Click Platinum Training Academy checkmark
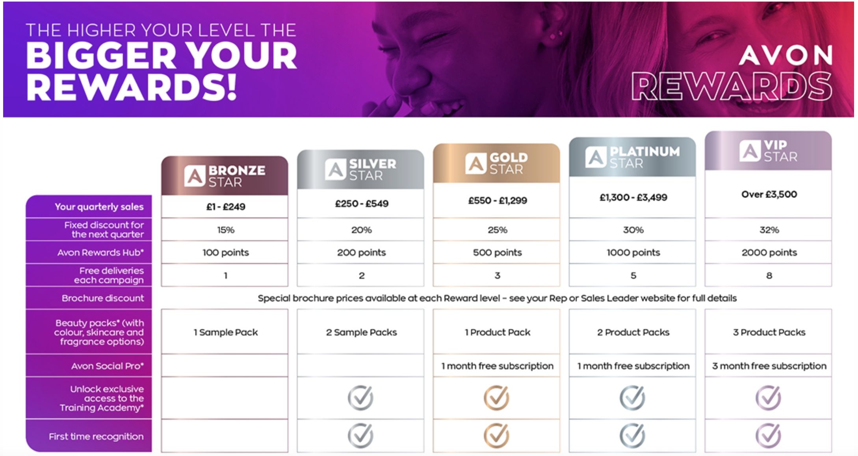 tap(632, 398)
